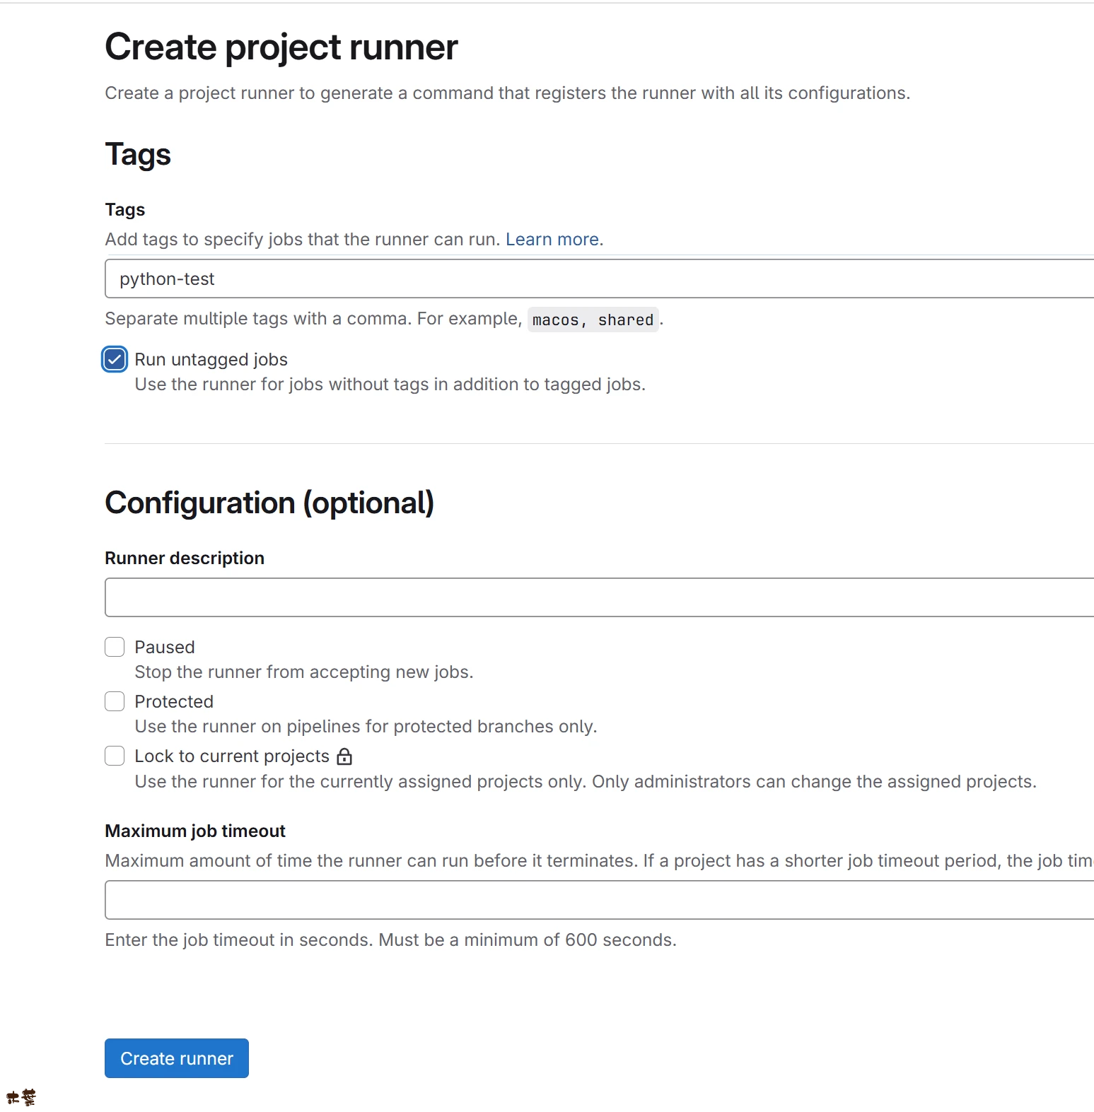
Task: Click the "Run untagged jobs" label text
Action: 211,360
